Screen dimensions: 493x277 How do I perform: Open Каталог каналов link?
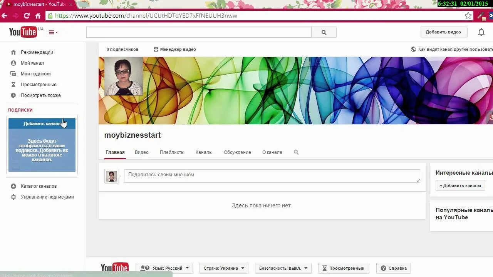(x=39, y=186)
